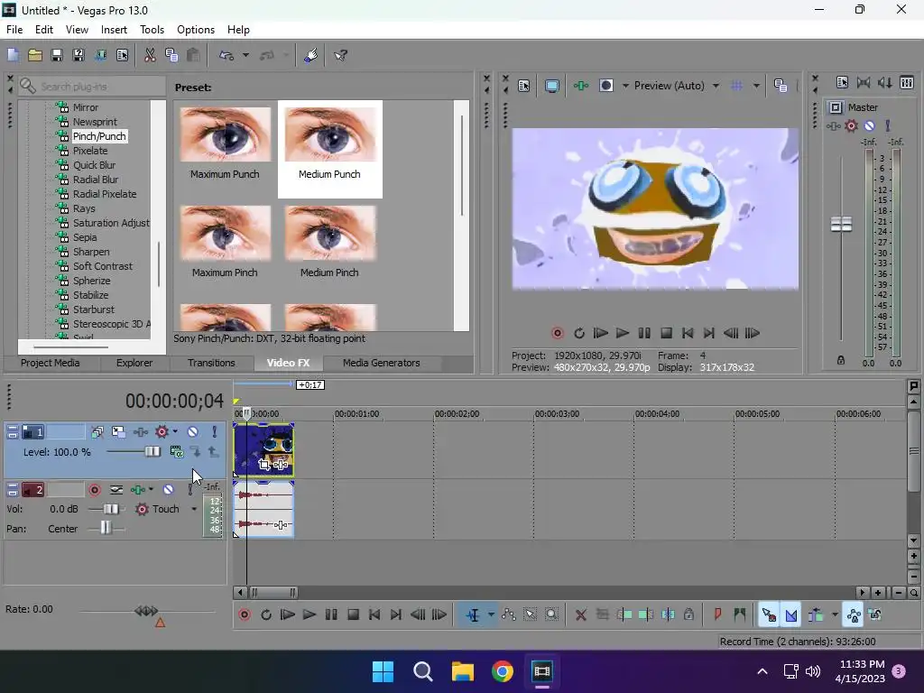
Task: Select the Sharpen effect in list
Action: coord(91,252)
